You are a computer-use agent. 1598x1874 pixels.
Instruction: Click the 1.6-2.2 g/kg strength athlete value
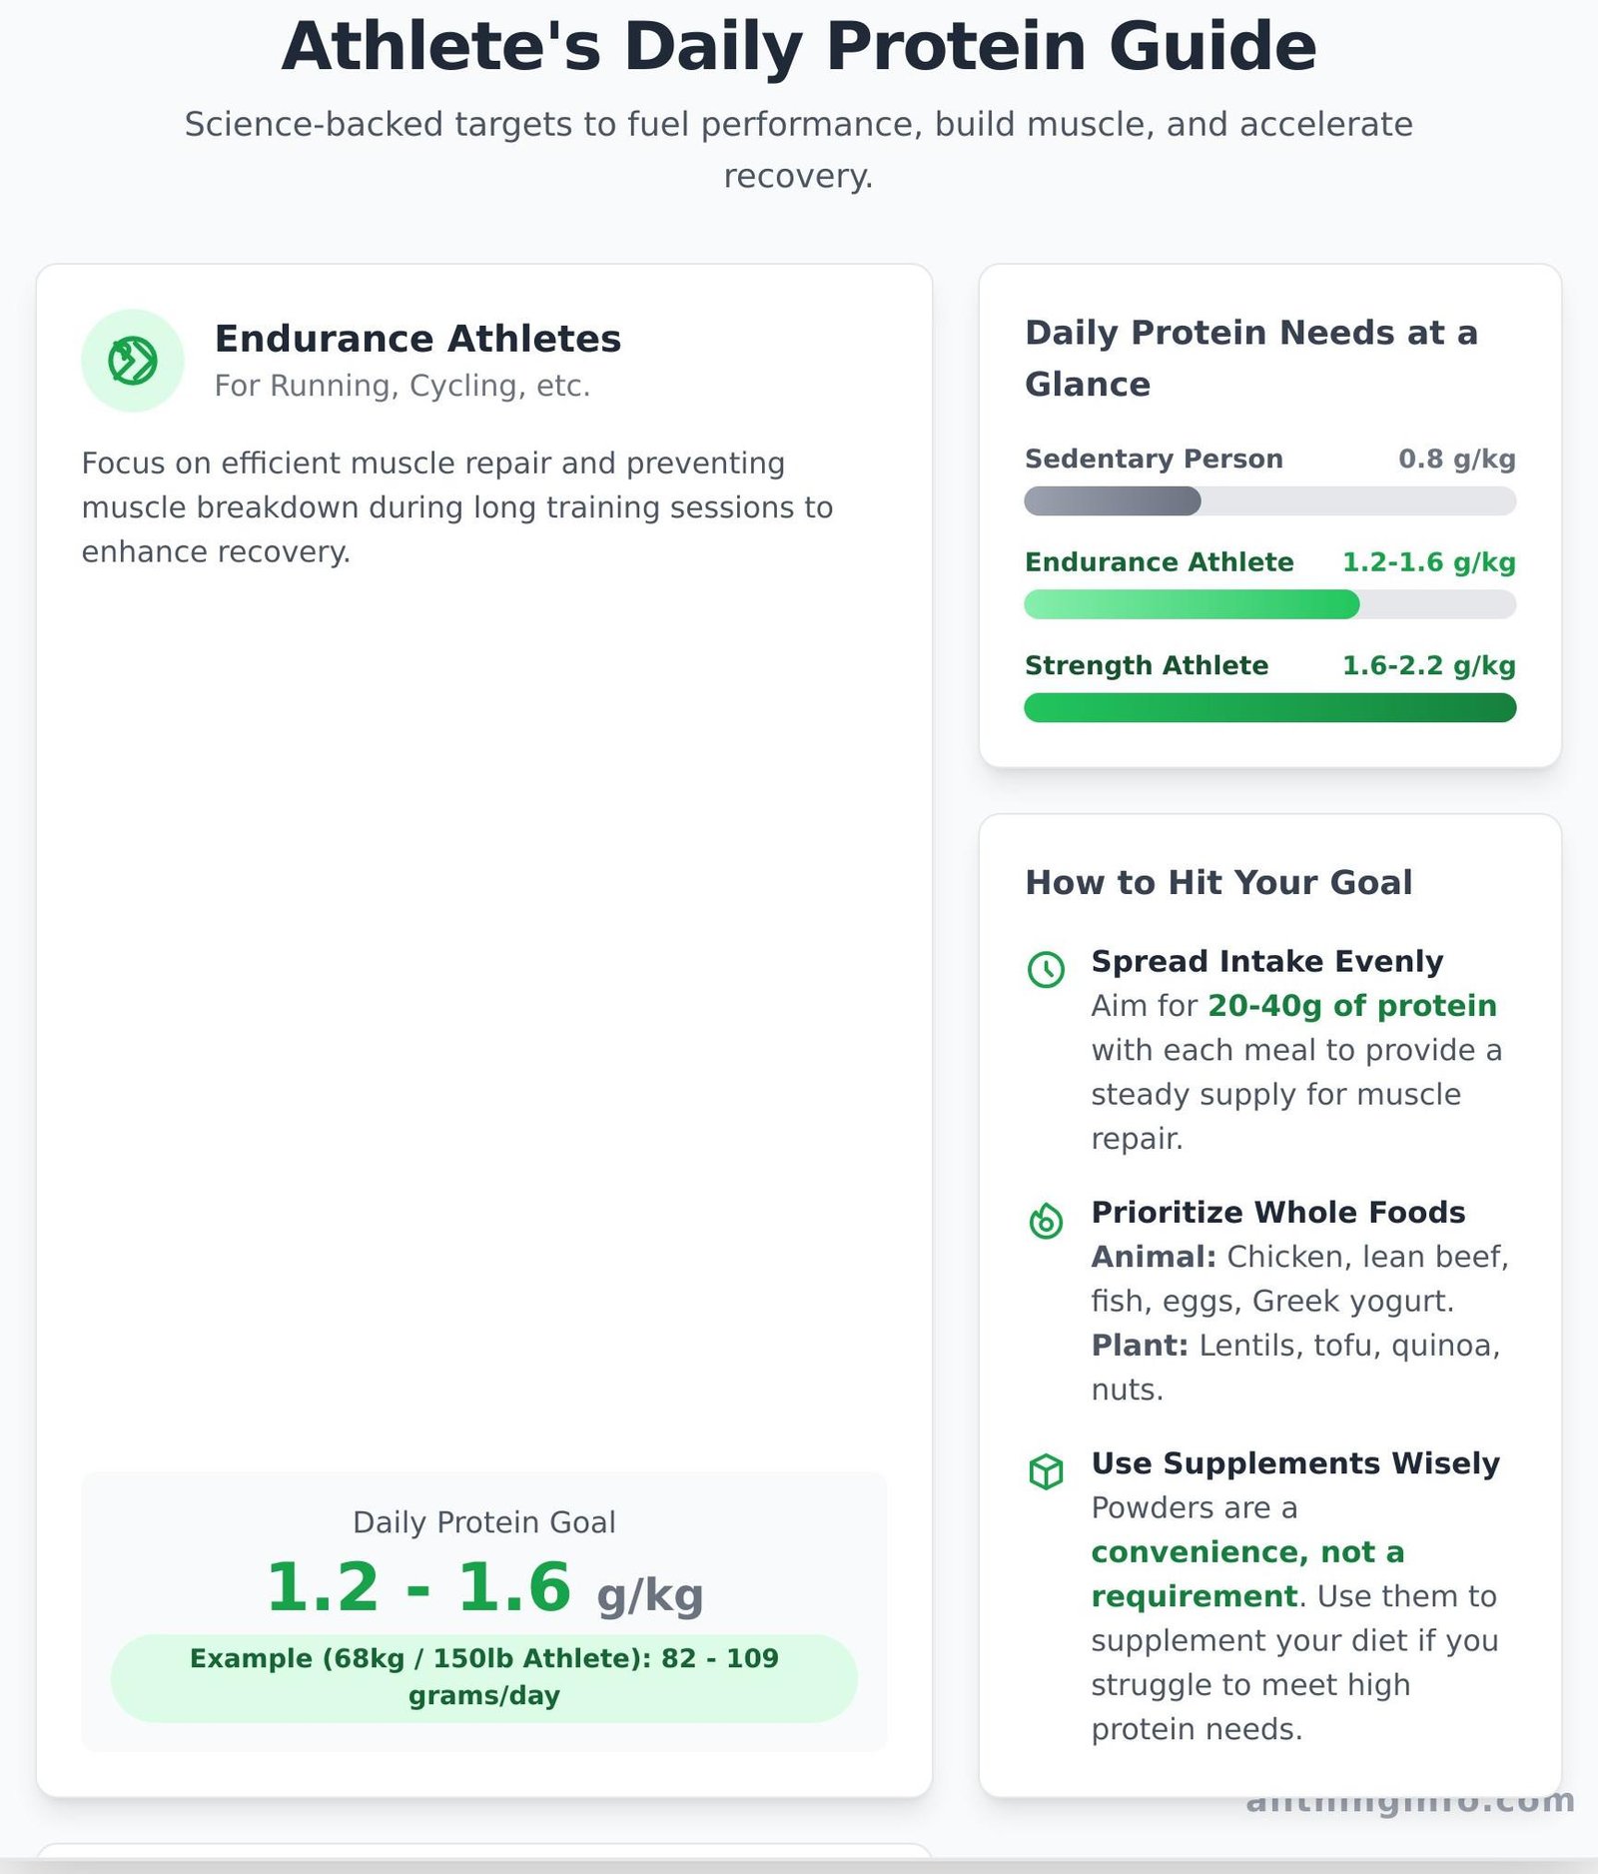1428,665
